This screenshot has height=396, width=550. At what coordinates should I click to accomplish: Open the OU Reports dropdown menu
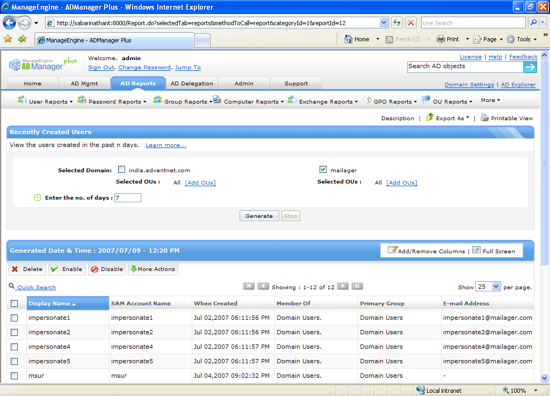click(x=447, y=101)
